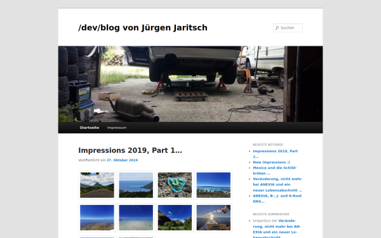The image size is (381, 238).
Task: Open the blog title /dev/blog von Jürgen Jaritsch
Action: pos(143,28)
